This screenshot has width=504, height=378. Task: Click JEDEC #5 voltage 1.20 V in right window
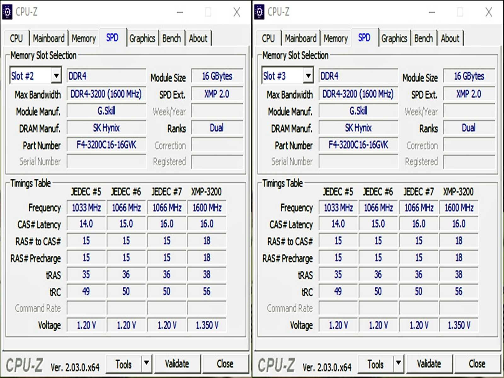click(x=338, y=325)
